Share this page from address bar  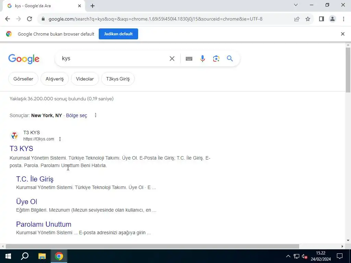pos(297,19)
